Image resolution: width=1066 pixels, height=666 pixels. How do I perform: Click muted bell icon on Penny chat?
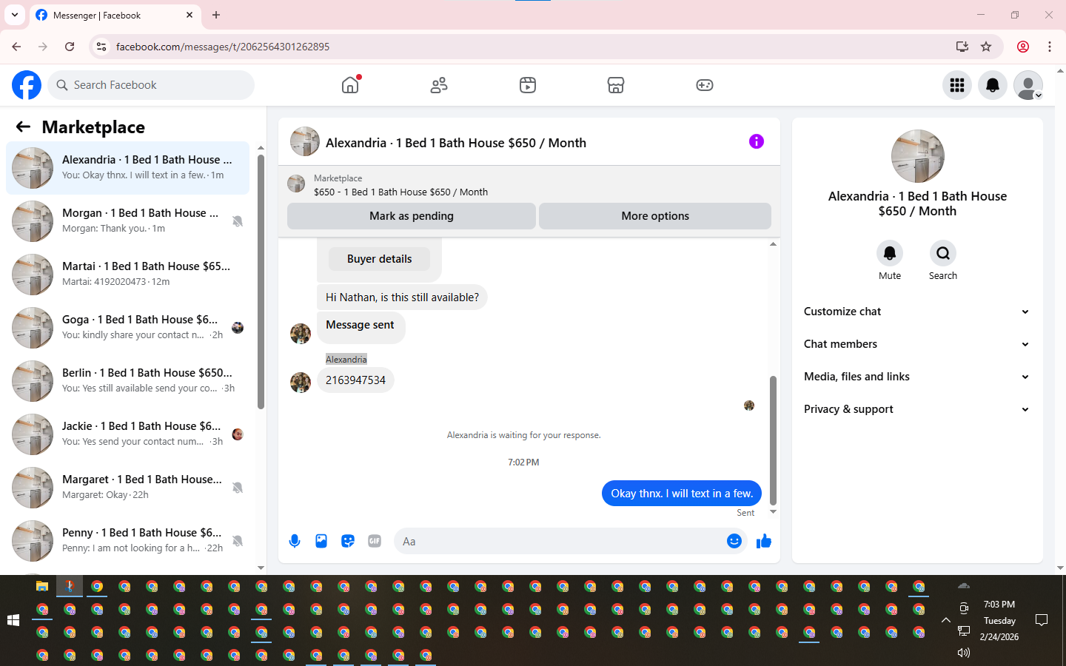point(238,541)
